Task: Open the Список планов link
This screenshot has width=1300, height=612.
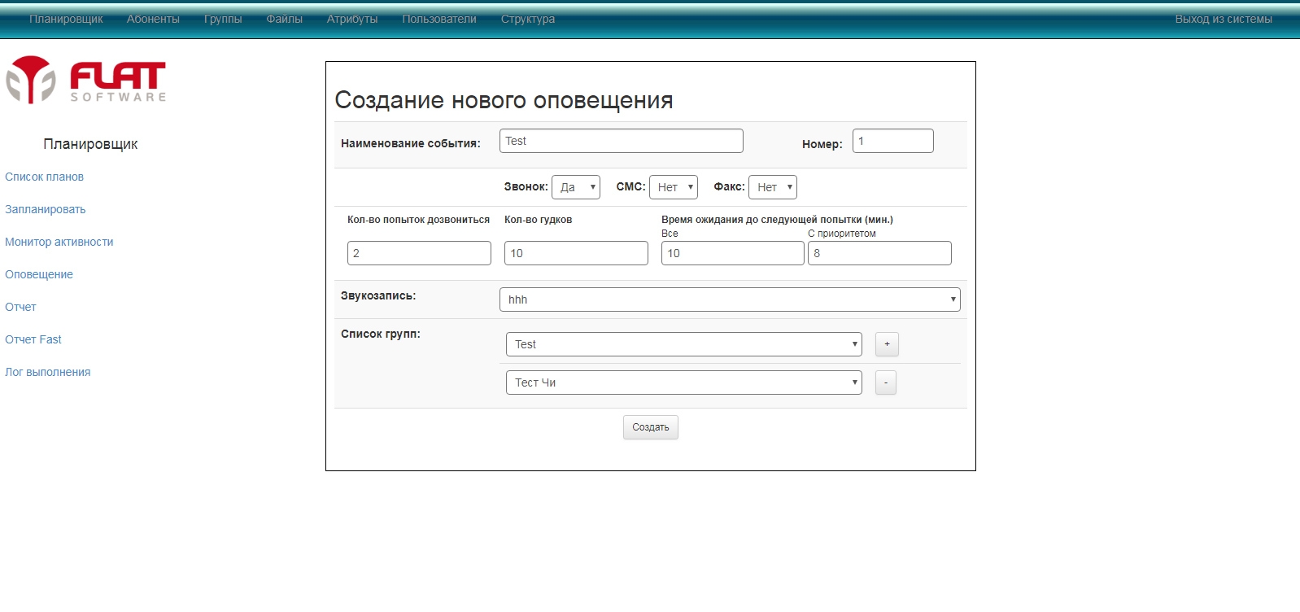Action: [44, 177]
